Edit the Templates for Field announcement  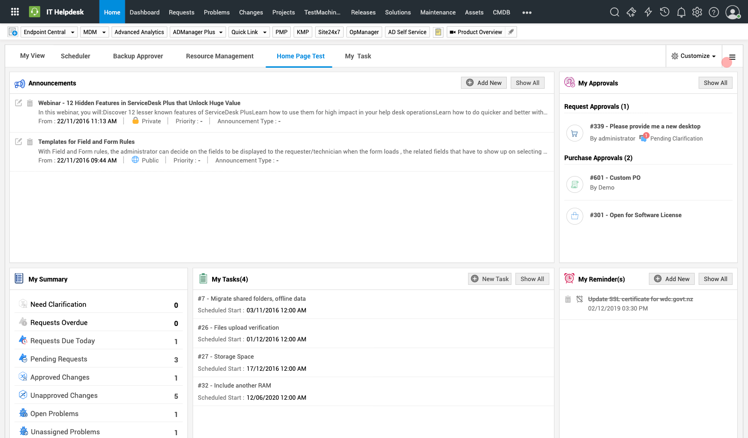[19, 142]
